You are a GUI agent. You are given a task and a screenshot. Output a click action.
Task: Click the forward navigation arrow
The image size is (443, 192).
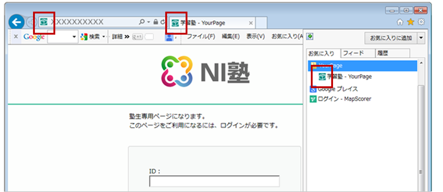tap(31, 22)
